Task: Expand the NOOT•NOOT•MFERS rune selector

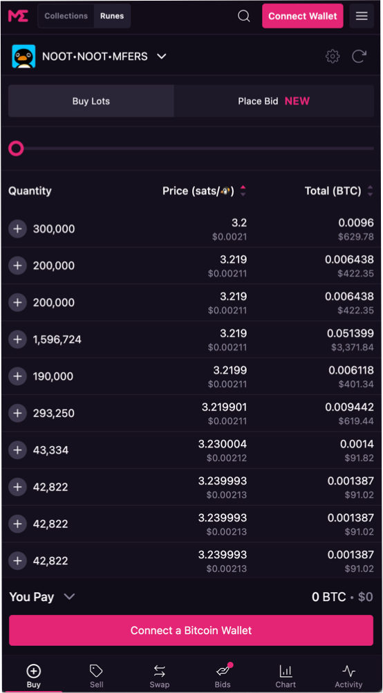Action: click(x=162, y=57)
